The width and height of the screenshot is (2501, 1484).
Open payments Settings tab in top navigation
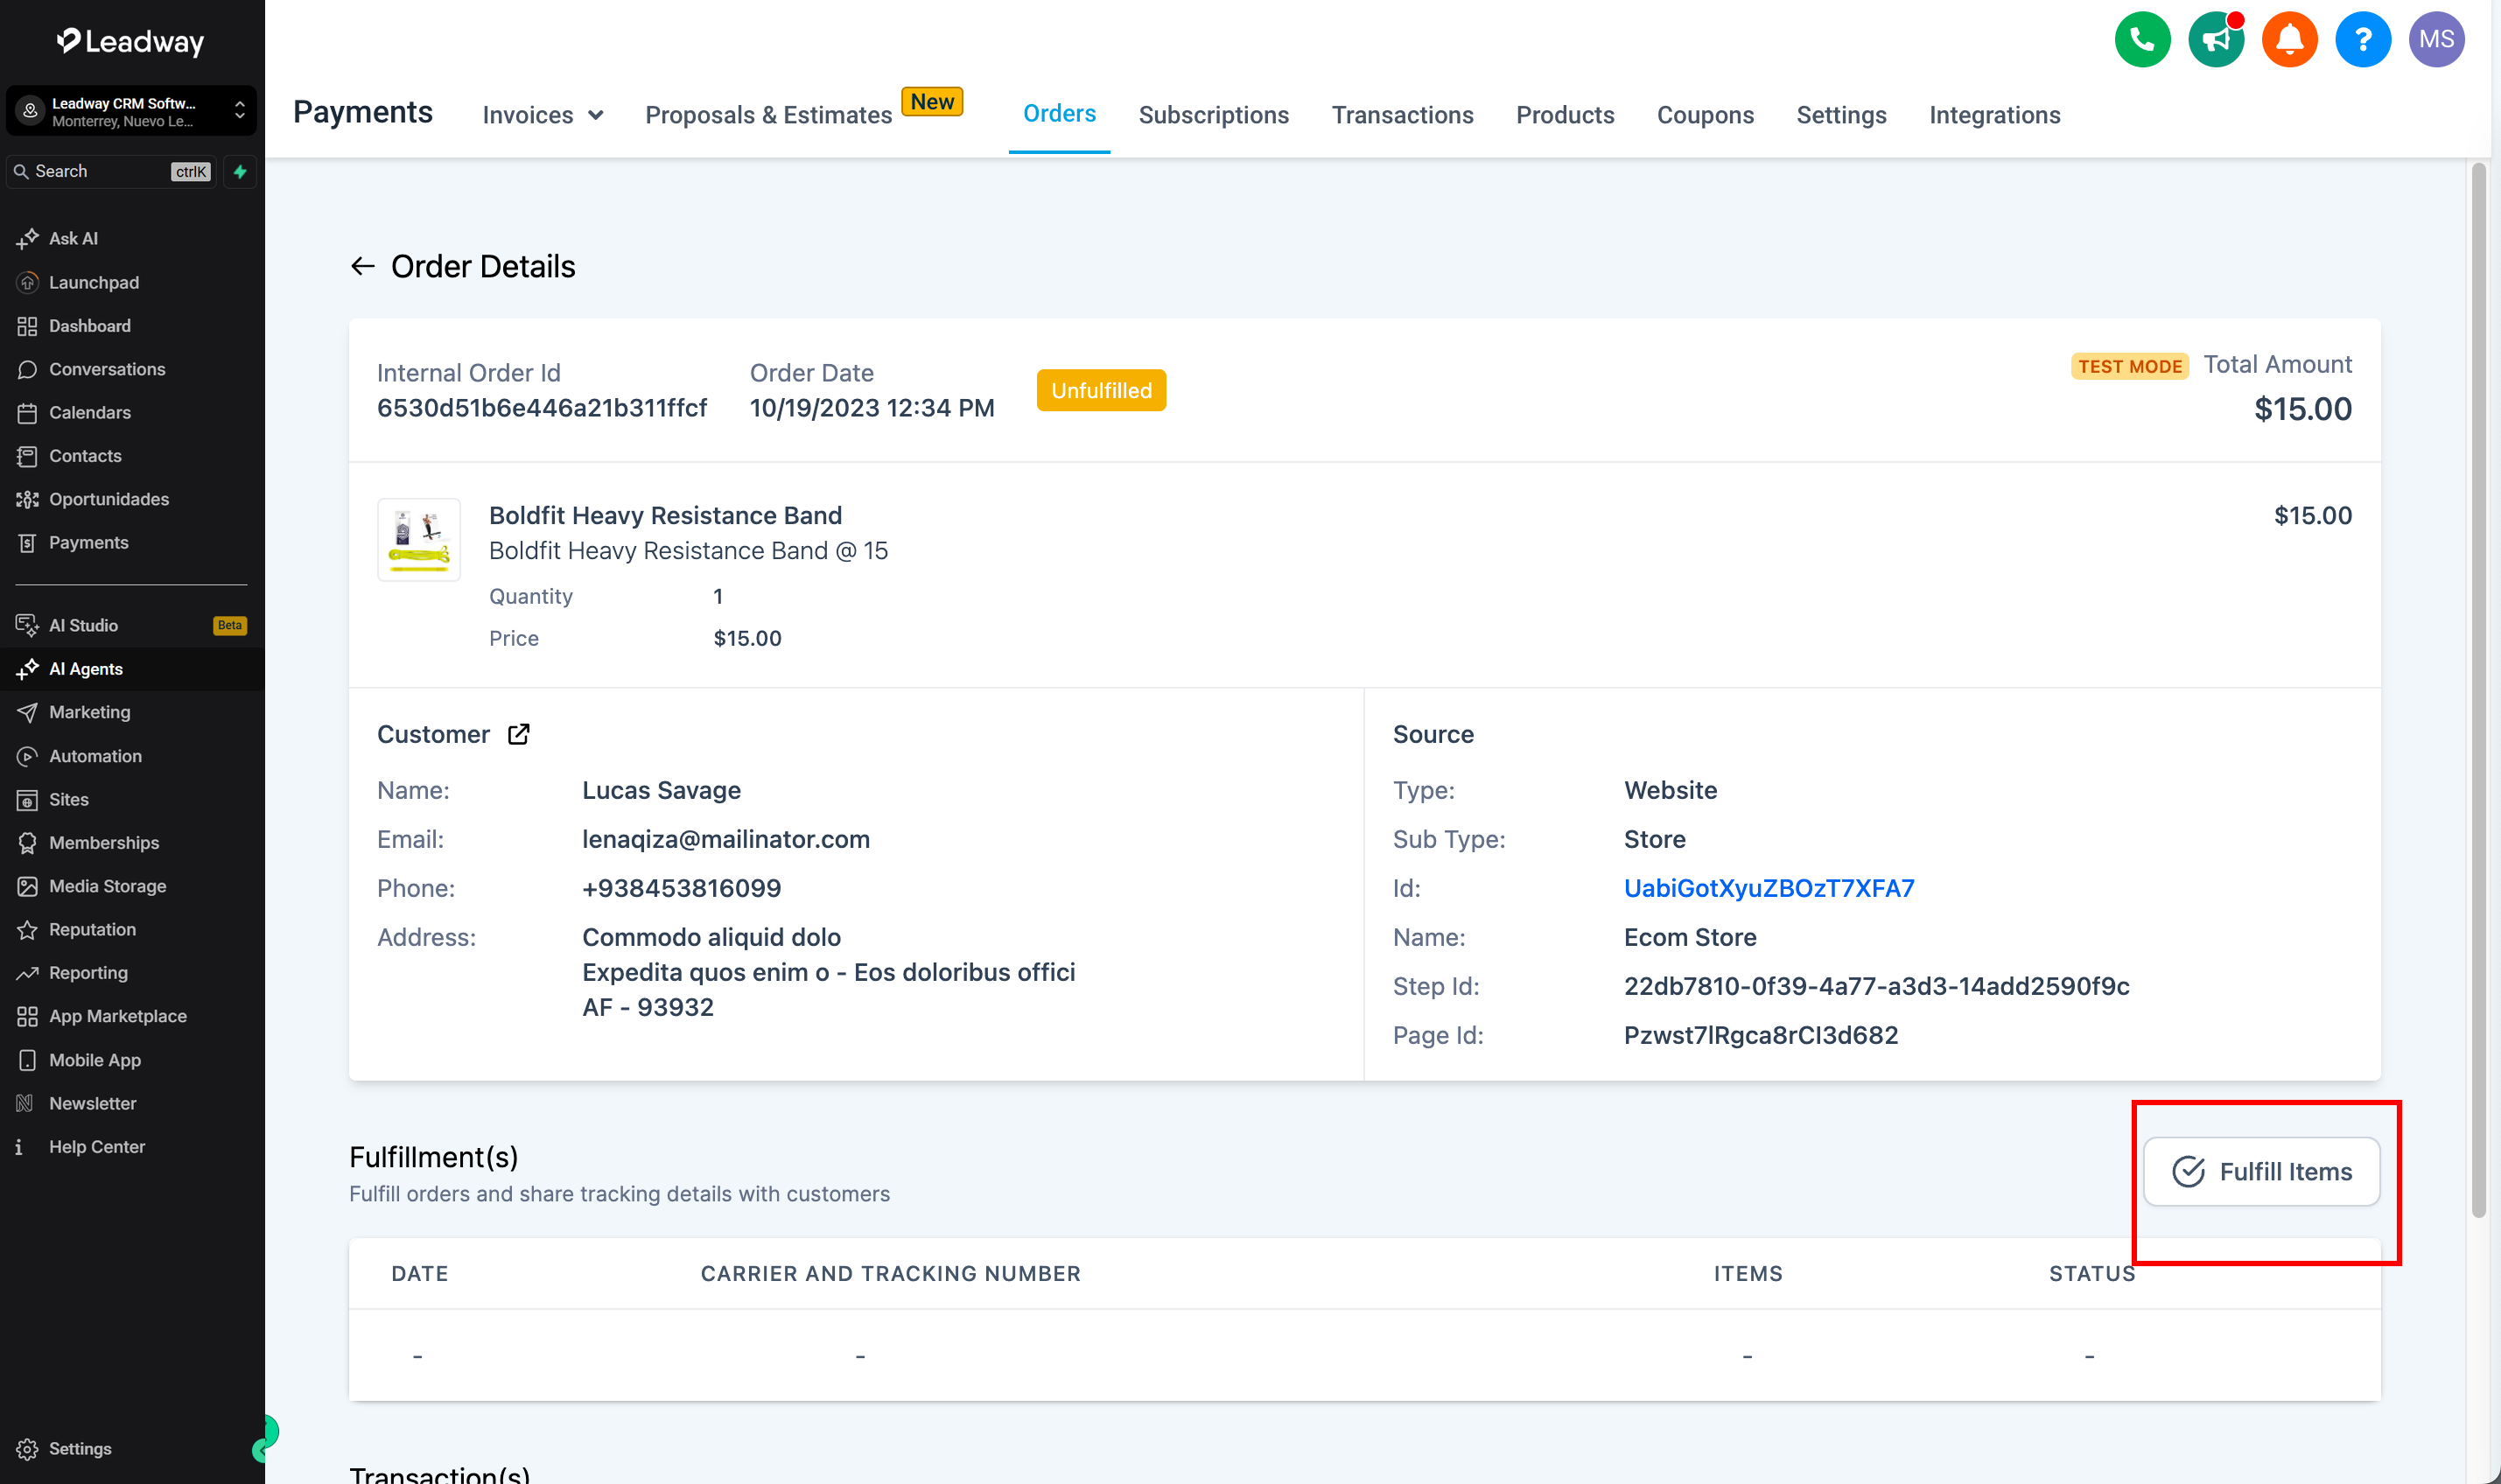point(1841,115)
